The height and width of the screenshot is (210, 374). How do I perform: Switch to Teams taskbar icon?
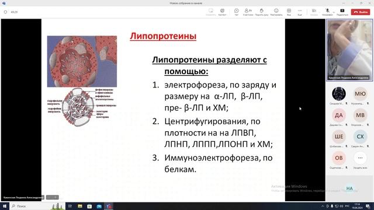point(109,206)
